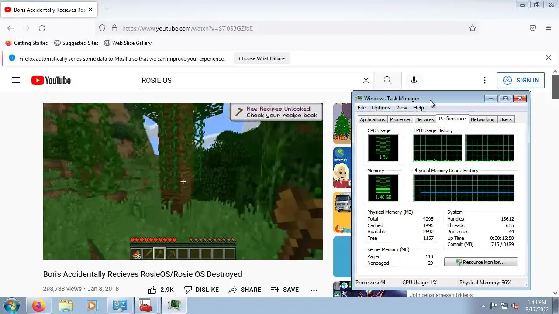Screen dimensions: 559x314
Task: Click Choose What I Share button
Action: point(262,58)
